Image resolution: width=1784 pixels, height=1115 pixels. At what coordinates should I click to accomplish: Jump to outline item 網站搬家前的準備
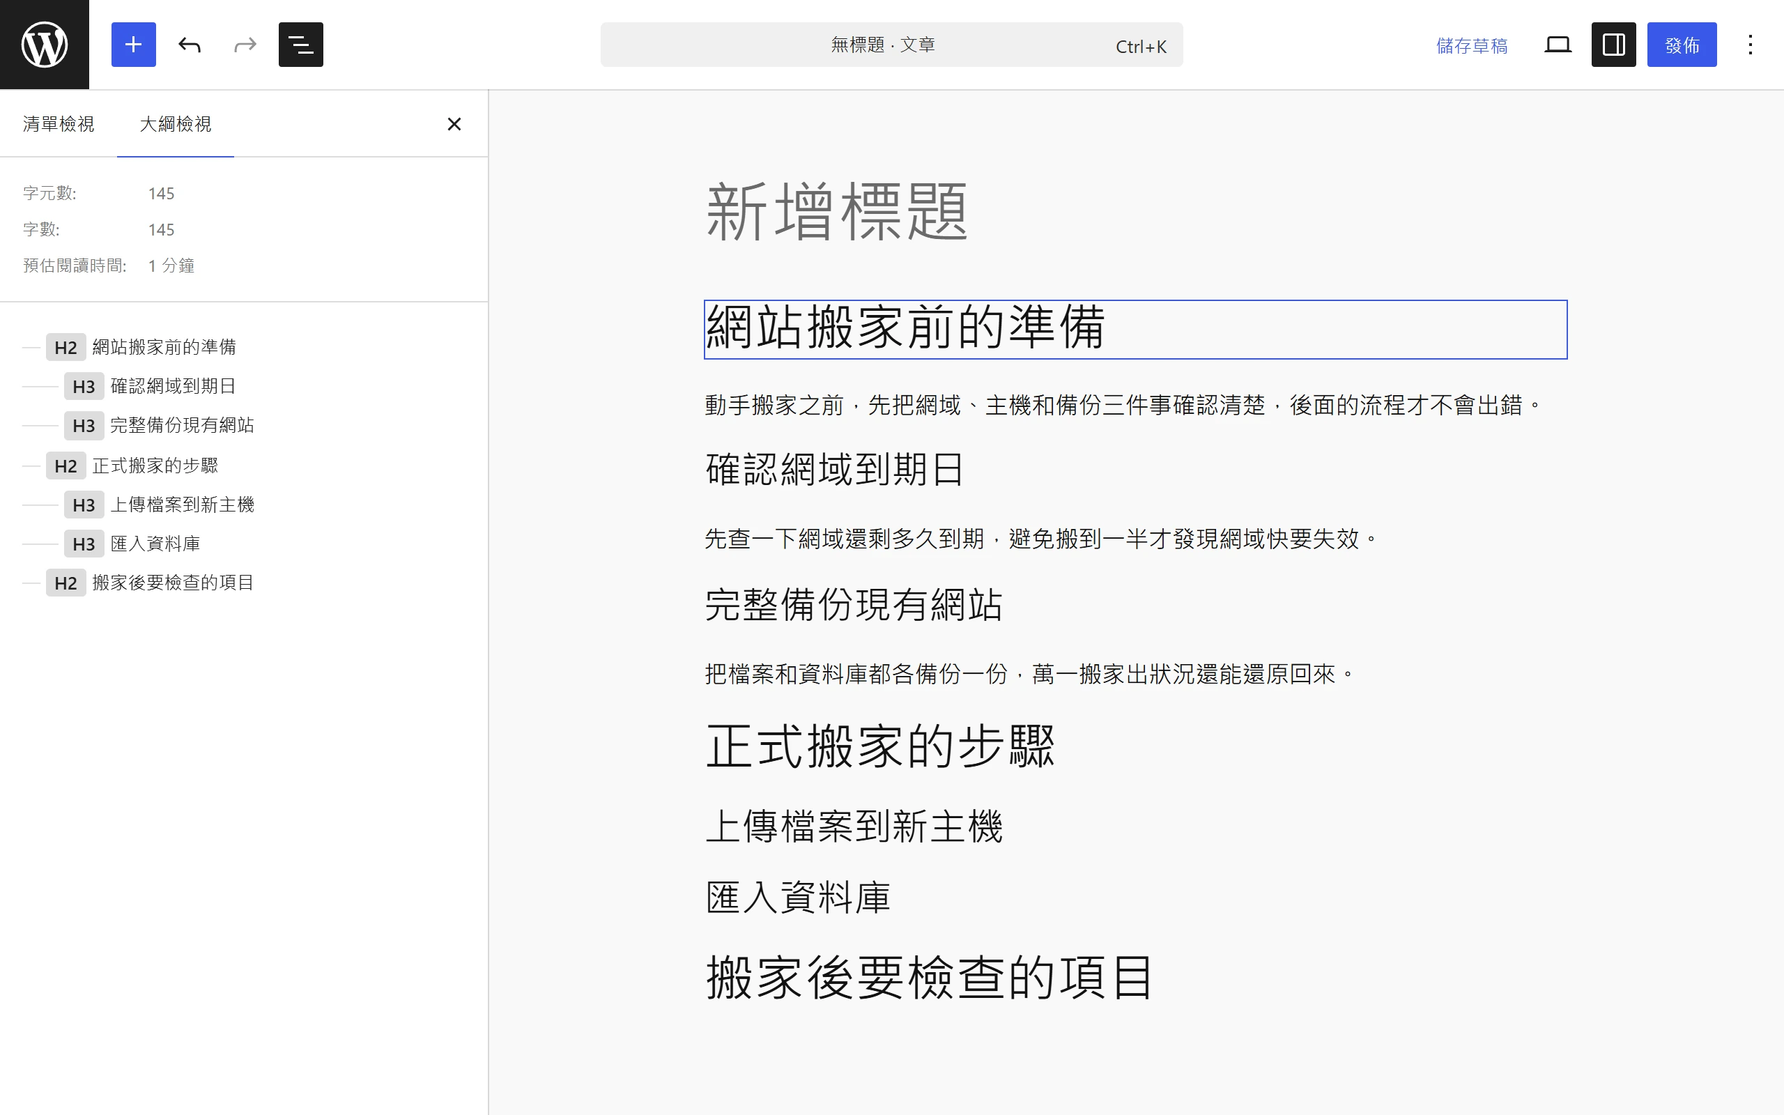[140, 346]
